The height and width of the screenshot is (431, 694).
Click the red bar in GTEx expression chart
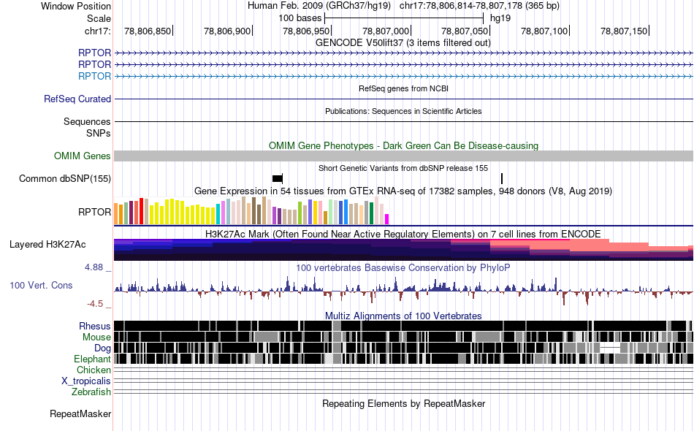[x=141, y=211]
